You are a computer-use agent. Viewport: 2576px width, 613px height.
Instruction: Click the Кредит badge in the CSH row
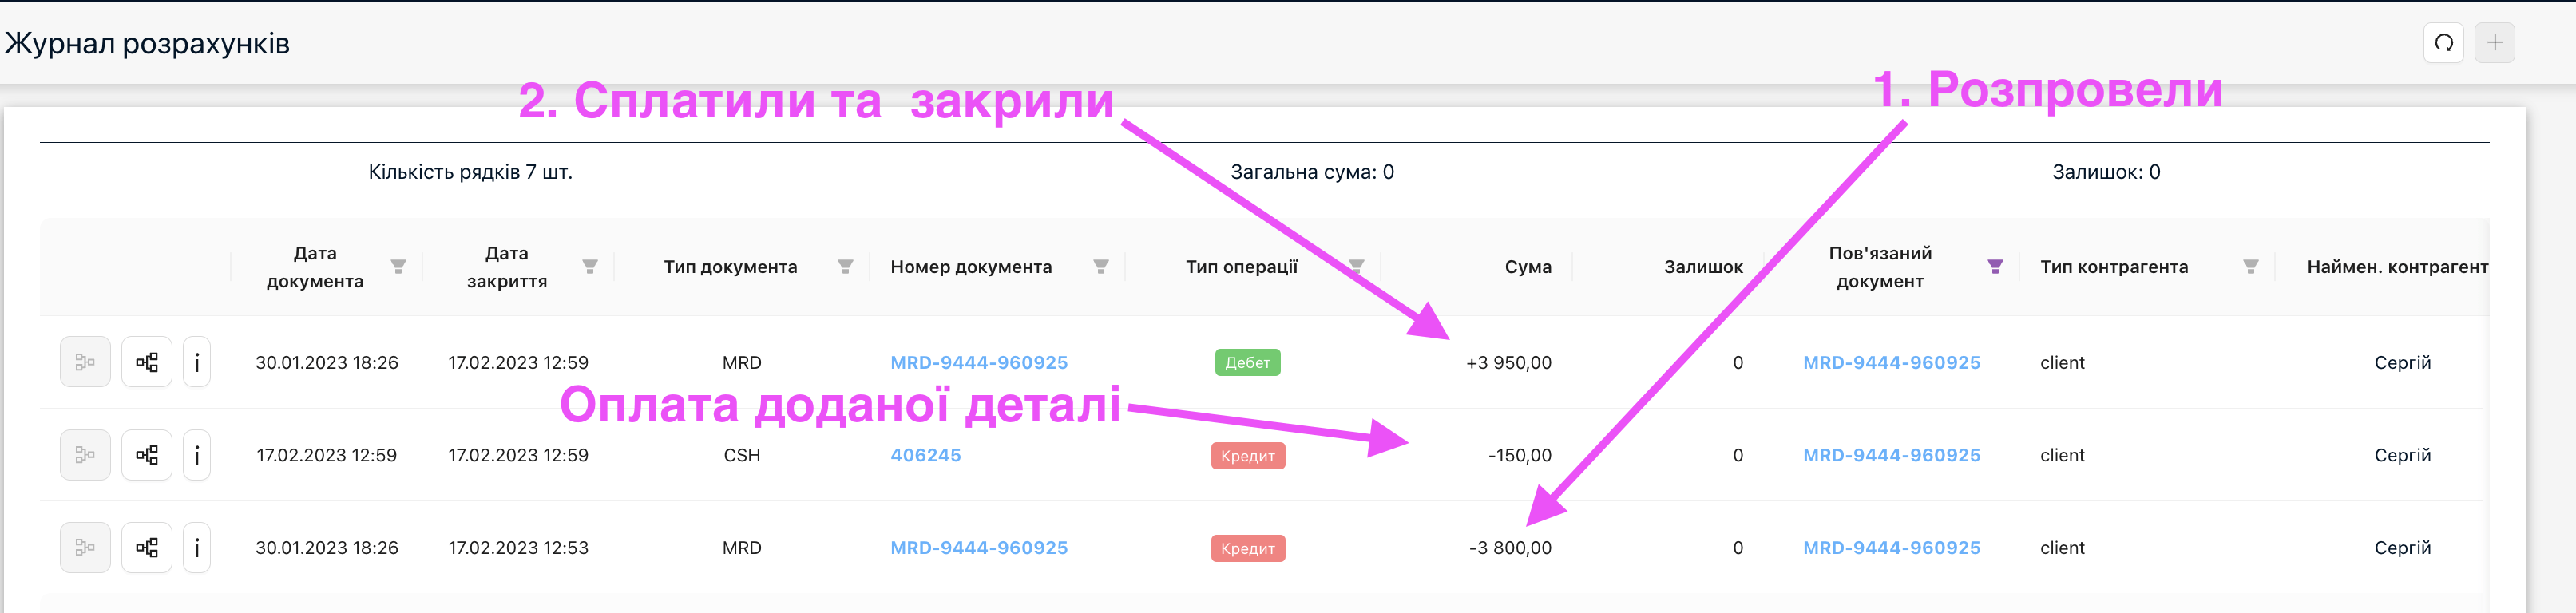pyautogui.click(x=1247, y=456)
